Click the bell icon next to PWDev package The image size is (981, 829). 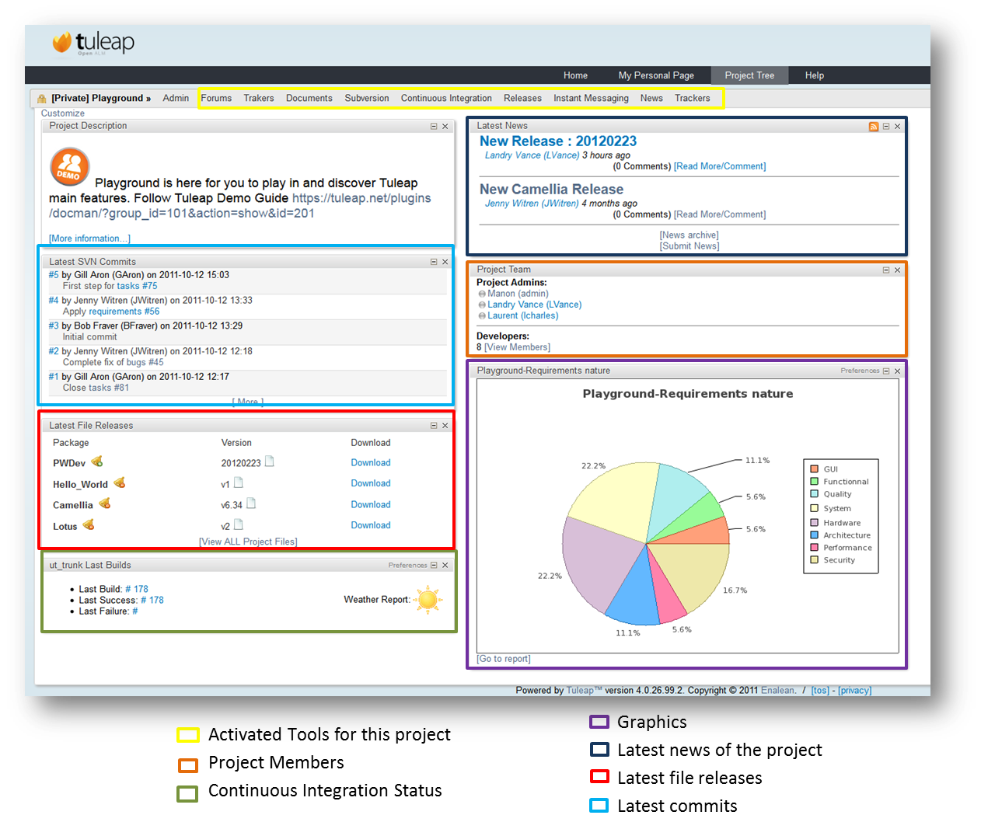[x=97, y=462]
